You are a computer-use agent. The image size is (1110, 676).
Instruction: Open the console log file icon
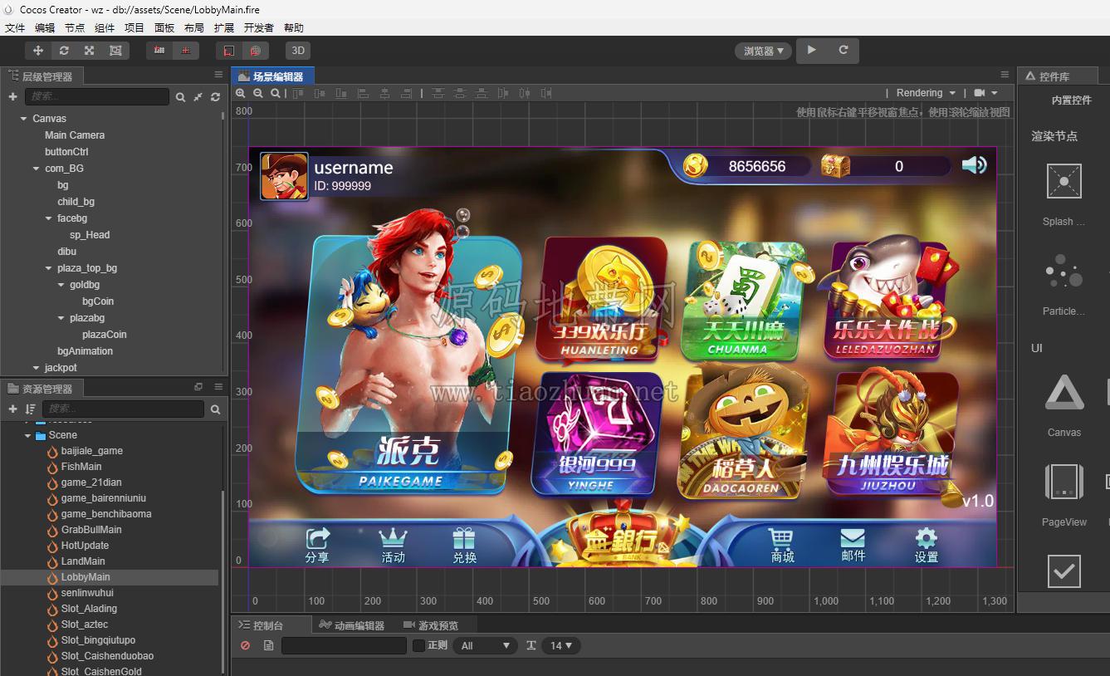(268, 645)
